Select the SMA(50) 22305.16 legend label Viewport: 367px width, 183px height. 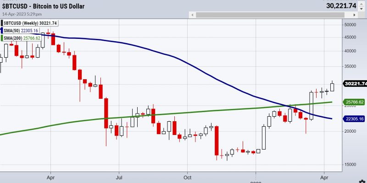pos(21,31)
